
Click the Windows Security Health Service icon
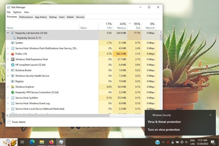(x=13, y=76)
